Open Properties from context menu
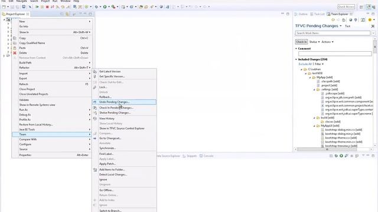This screenshot has width=378, height=212. 52,155
